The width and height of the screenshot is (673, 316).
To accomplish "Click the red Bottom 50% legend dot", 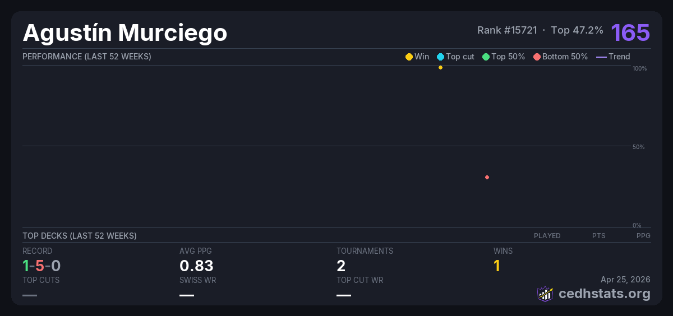I will 537,57.
